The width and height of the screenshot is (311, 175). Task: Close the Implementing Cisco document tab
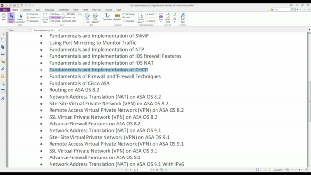coord(59,30)
